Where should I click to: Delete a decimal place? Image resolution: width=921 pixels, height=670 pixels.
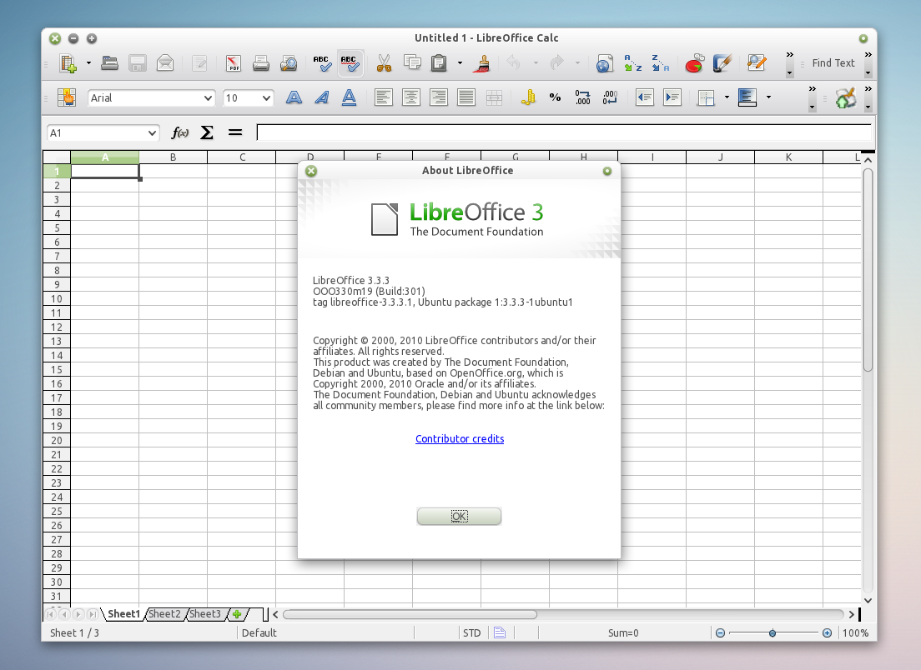(611, 97)
